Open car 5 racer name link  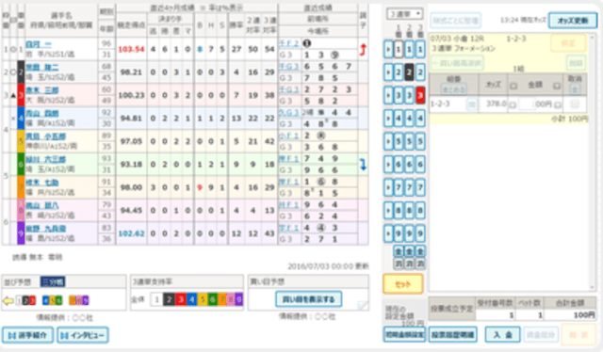[x=46, y=136]
